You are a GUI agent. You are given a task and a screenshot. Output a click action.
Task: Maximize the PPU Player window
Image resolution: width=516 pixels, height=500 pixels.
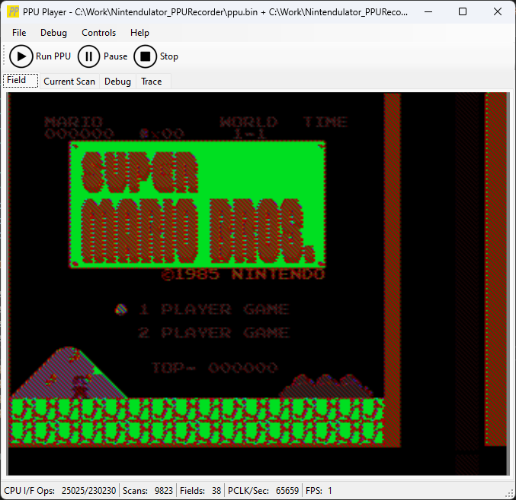click(463, 12)
